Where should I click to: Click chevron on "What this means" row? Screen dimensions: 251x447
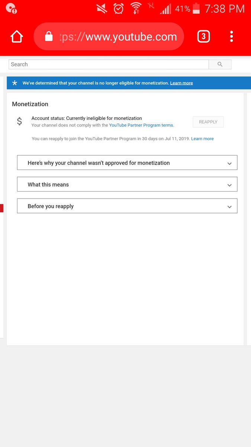point(229,185)
